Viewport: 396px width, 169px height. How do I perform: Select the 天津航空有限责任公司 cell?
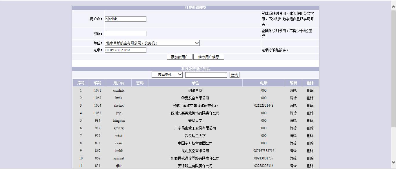click(x=195, y=166)
